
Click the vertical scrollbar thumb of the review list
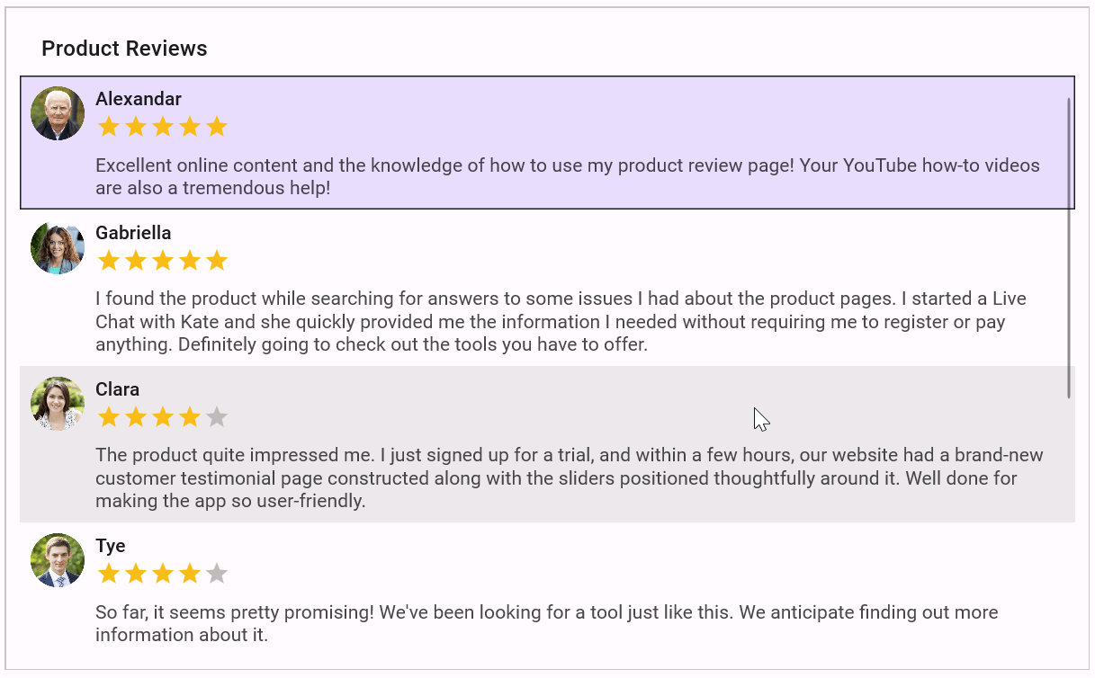1068,247
